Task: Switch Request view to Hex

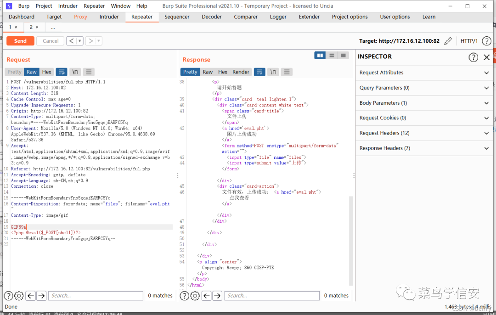Action: [46, 72]
